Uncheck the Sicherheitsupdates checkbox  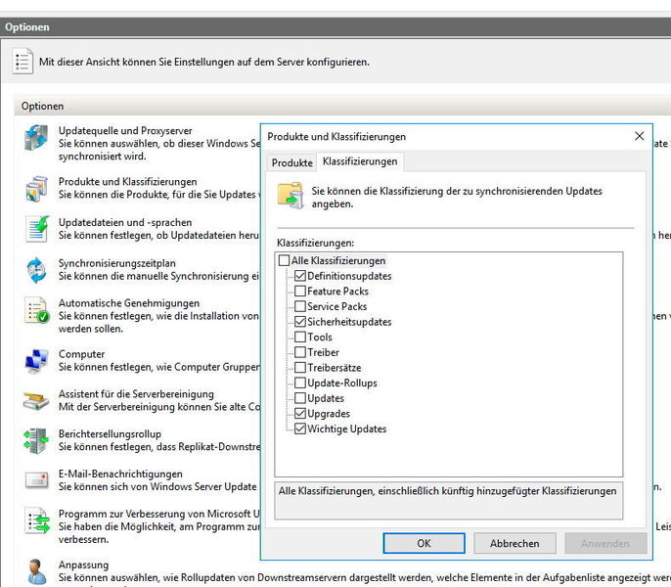[x=300, y=322]
